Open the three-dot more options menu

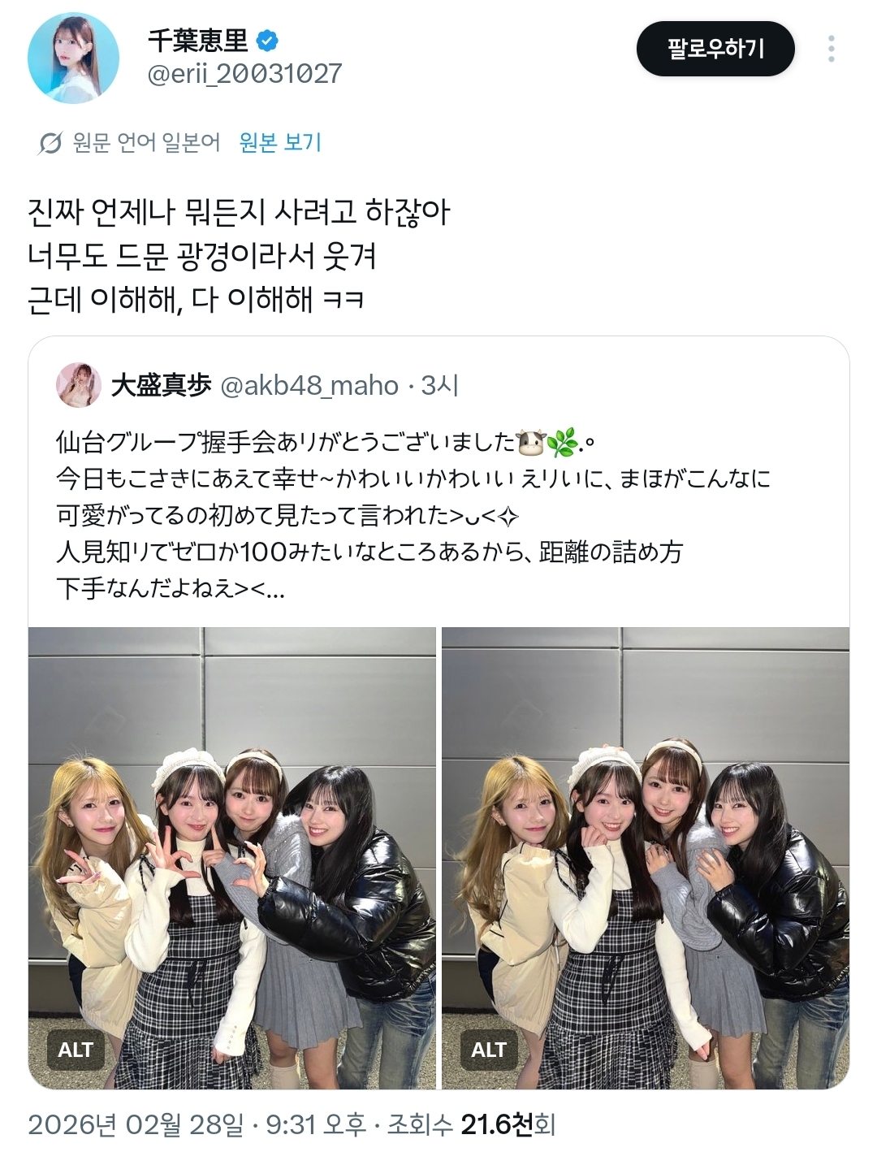[x=831, y=49]
